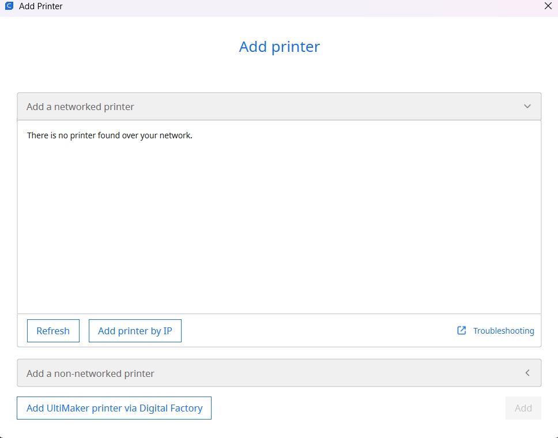Open the Troubleshooting link text

(x=503, y=331)
